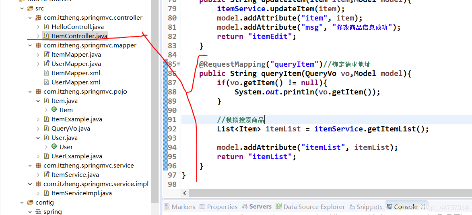Click the com.itzheng.springmvc.service package name
This screenshot has width=472, height=215.
pos(89,166)
